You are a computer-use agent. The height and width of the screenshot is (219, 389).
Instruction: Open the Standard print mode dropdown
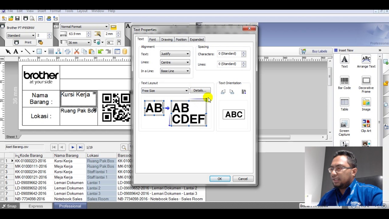point(21,35)
